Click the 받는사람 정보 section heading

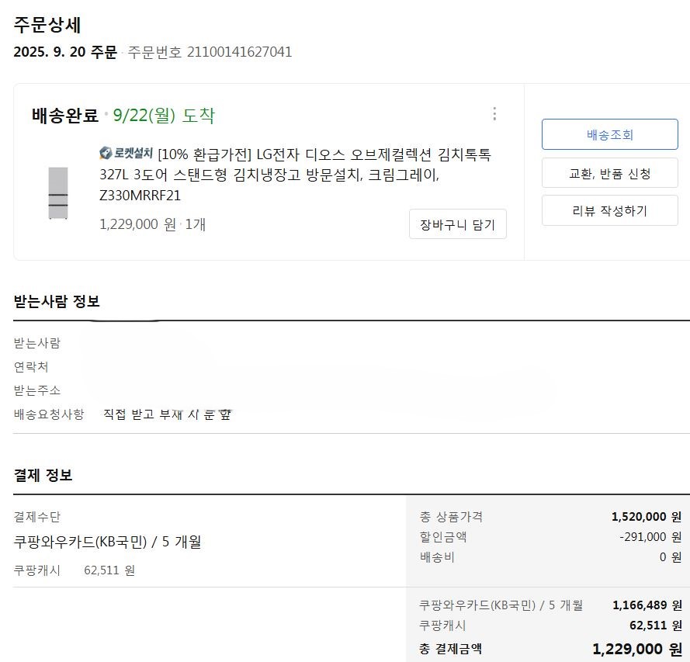point(57,301)
